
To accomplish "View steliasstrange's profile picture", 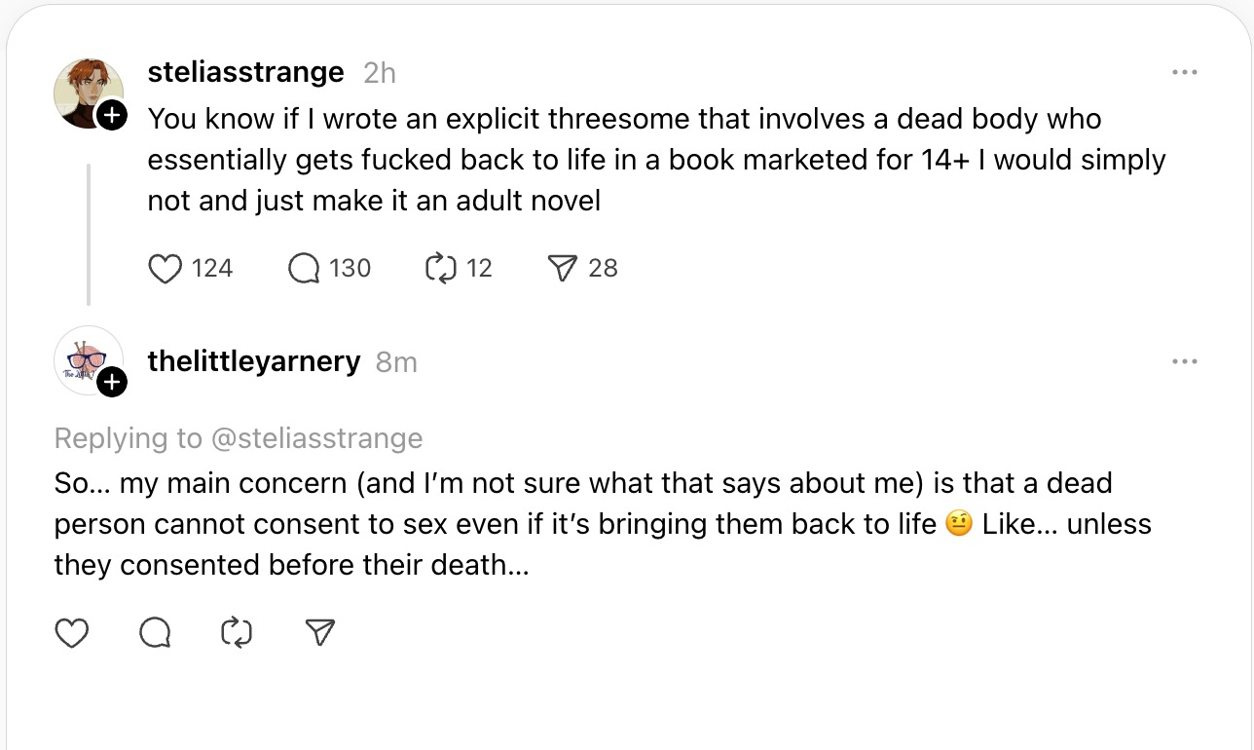I will (x=87, y=92).
